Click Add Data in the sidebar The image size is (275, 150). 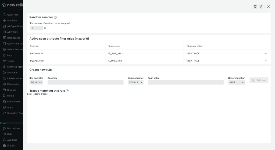click(12, 21)
